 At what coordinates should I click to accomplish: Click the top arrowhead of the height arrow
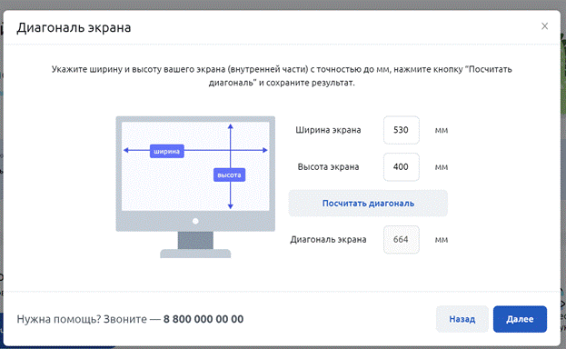pyautogui.click(x=230, y=126)
